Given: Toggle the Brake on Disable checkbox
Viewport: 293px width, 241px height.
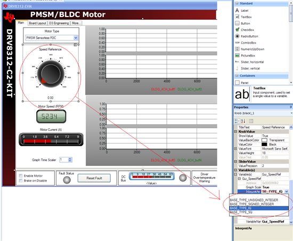Looking at the screenshot, I should pyautogui.click(x=21, y=180).
